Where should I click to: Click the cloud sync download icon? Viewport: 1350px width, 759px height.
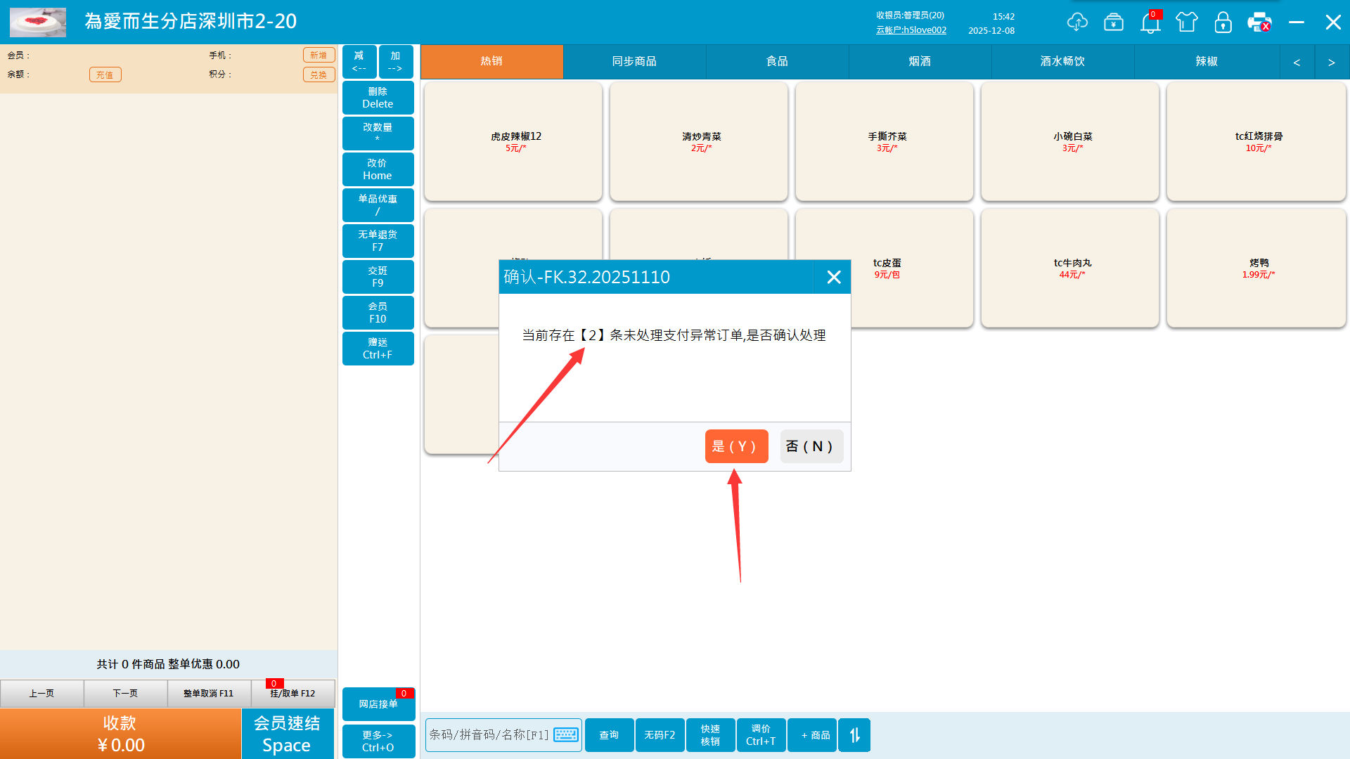pos(1076,22)
